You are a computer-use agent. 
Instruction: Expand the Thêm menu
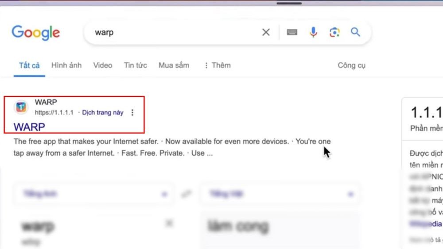[x=217, y=65]
